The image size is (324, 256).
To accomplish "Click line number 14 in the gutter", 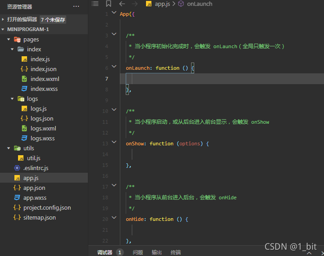I will coord(105,154).
